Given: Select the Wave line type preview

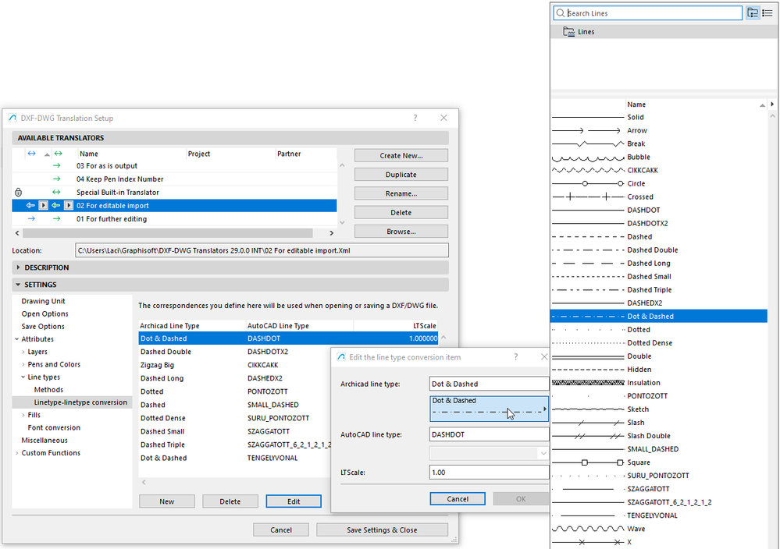Looking at the screenshot, I should (587, 529).
